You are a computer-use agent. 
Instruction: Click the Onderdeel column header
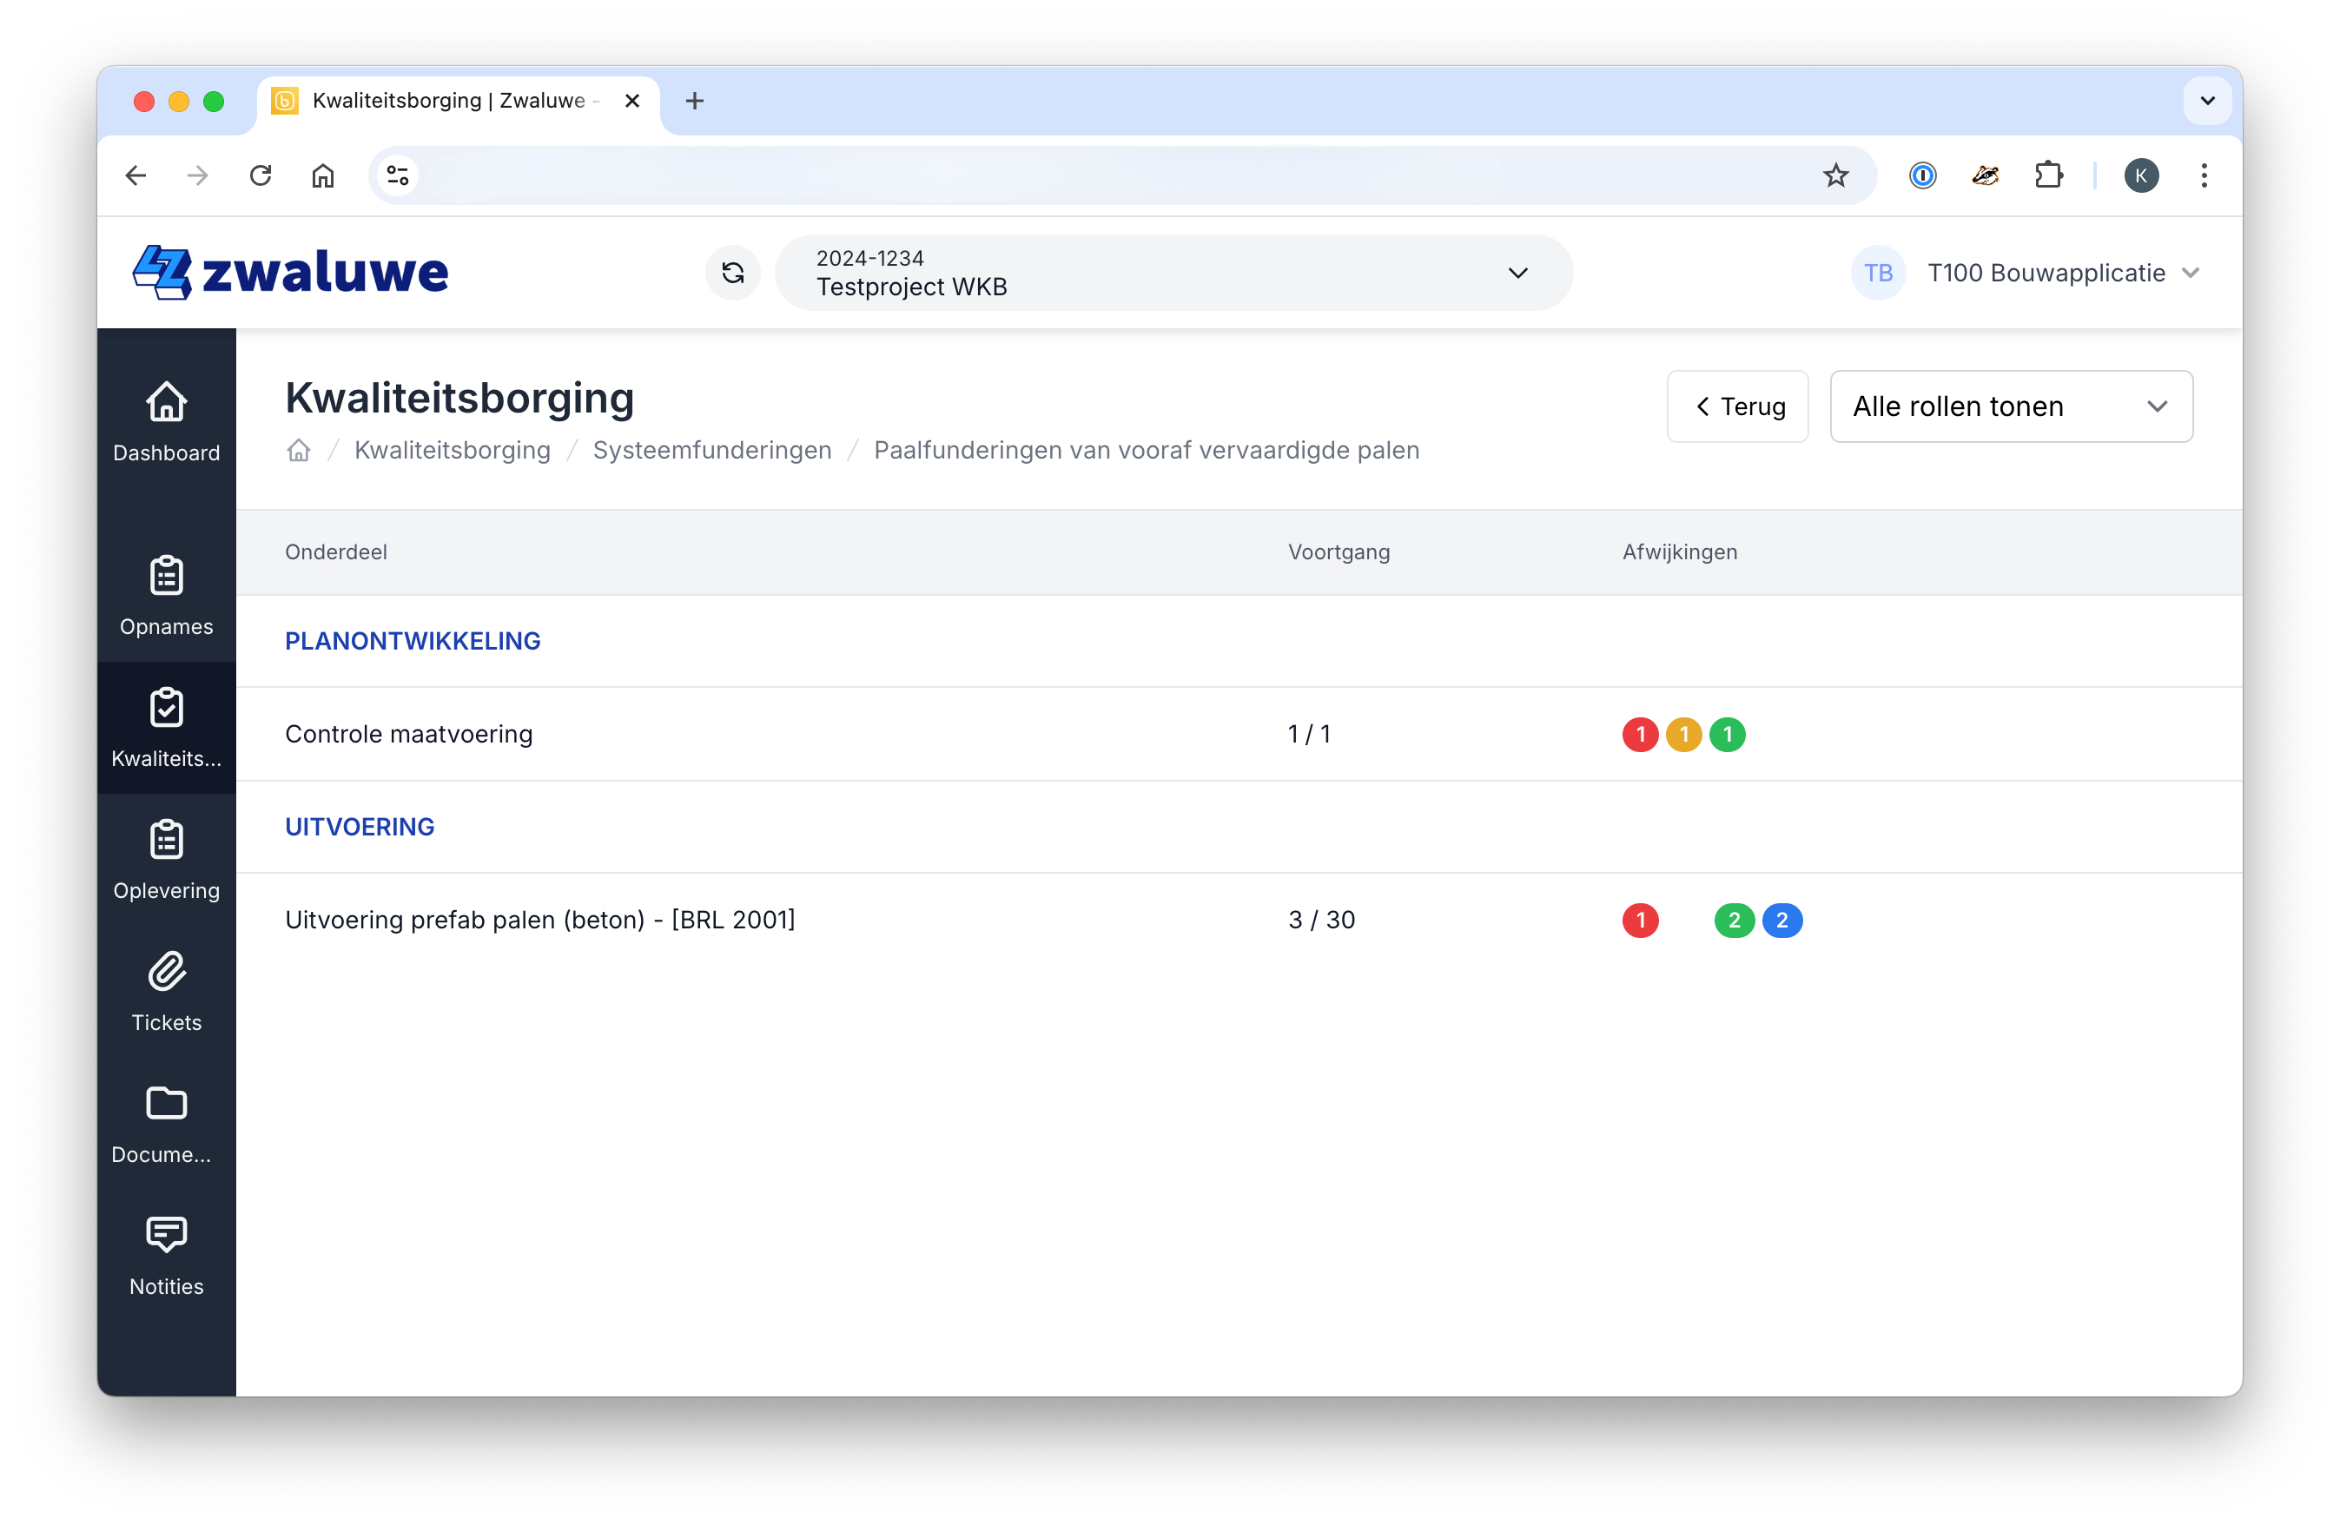336,551
